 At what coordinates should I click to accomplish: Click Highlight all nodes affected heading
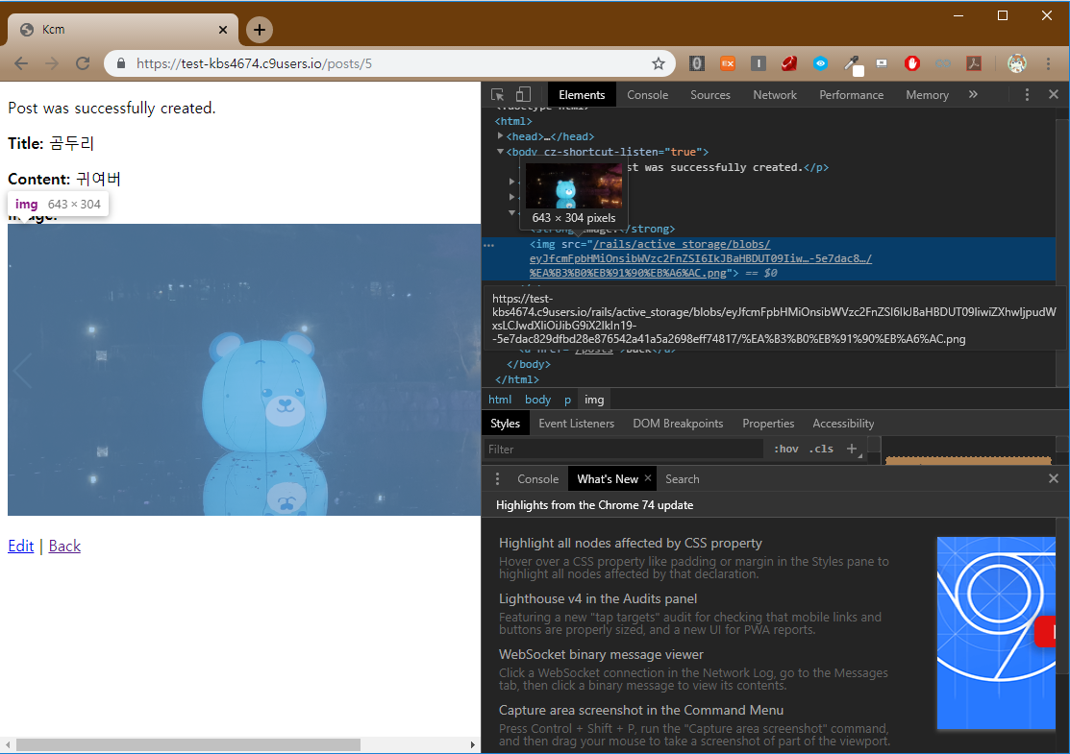coord(630,544)
